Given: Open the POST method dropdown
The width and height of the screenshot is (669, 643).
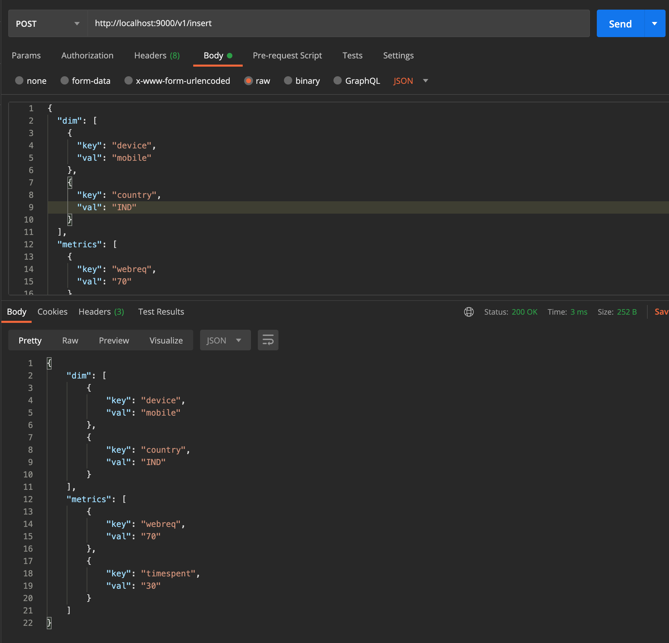Looking at the screenshot, I should 77,23.
